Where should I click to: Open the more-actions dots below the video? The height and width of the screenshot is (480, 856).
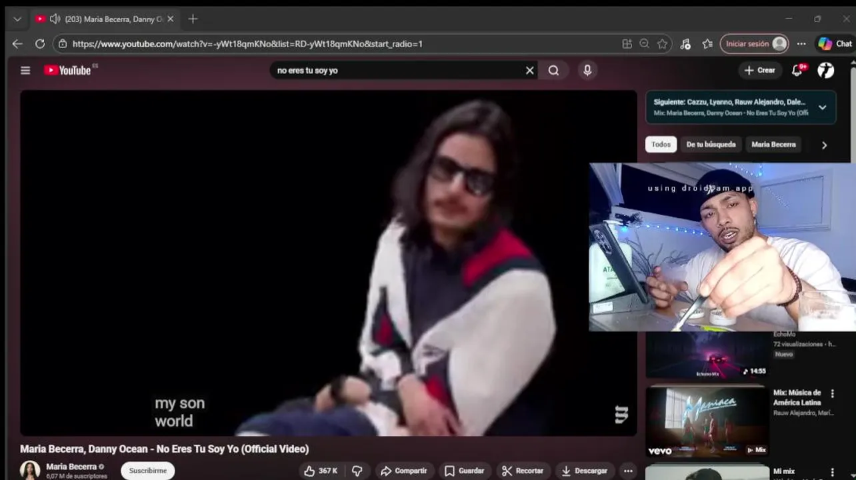pos(627,471)
